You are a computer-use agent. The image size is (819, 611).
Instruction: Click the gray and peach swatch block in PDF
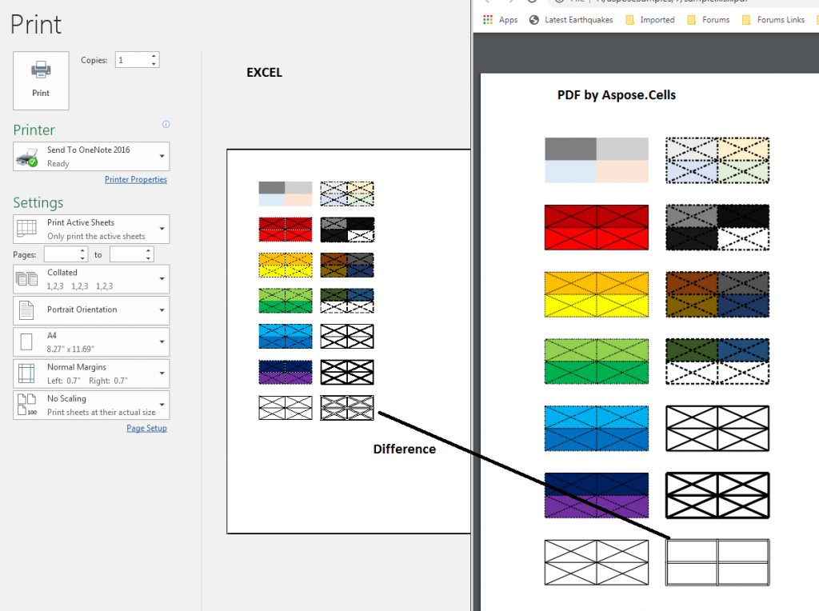point(597,160)
